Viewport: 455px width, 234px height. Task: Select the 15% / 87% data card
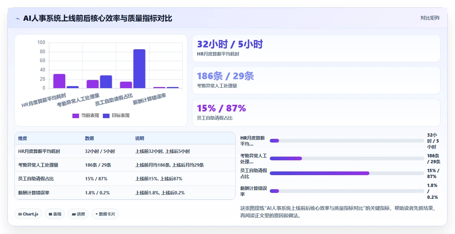point(316,112)
